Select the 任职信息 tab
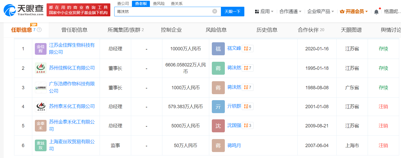 click(21, 30)
